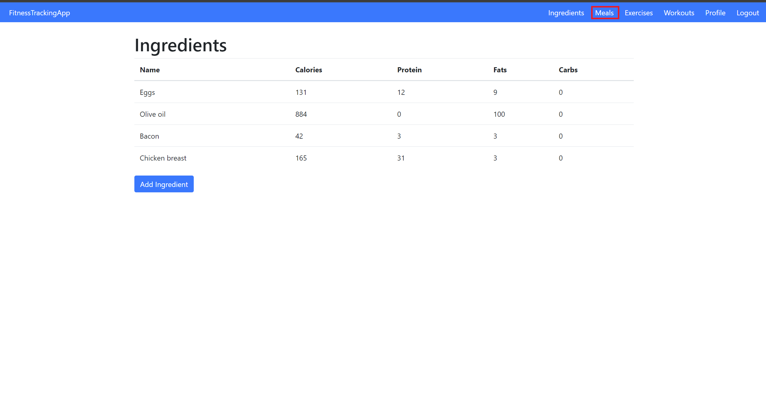
Task: Select the Eggs row name
Action: coord(147,92)
